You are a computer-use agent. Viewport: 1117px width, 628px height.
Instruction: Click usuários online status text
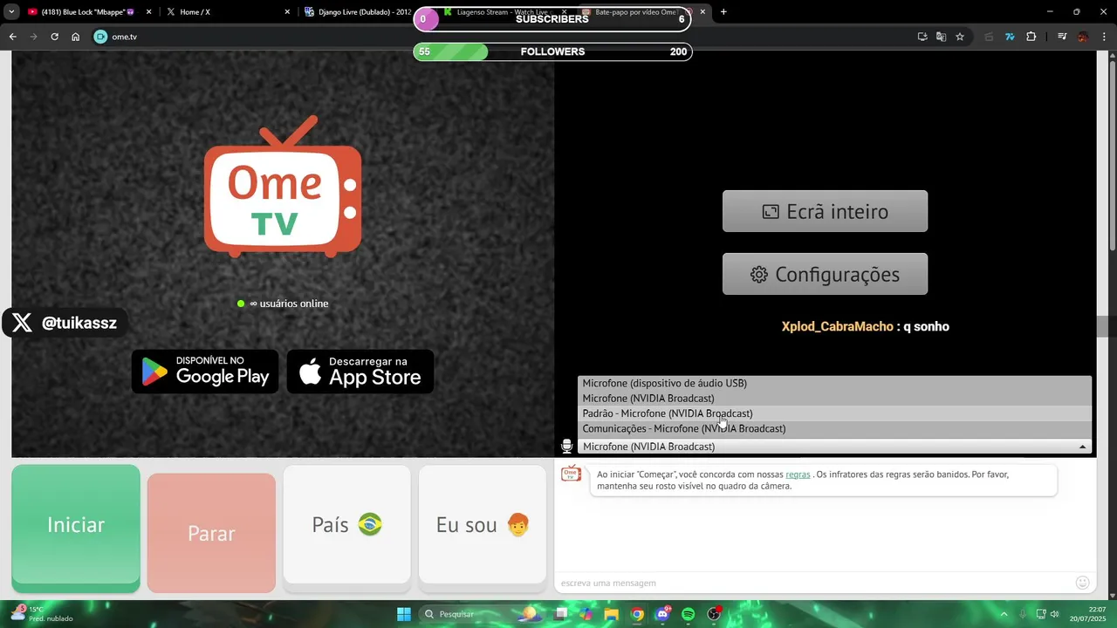coord(283,304)
